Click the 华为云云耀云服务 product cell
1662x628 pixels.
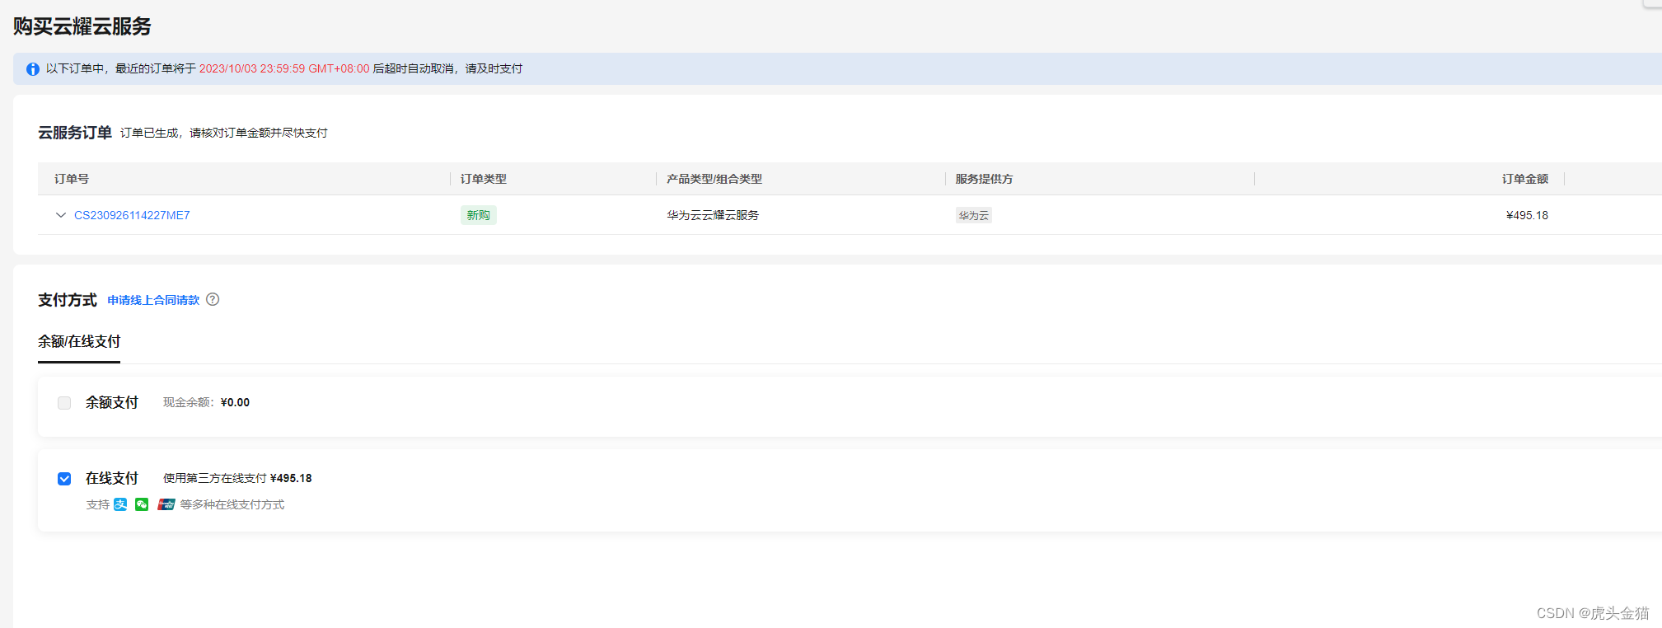click(713, 215)
